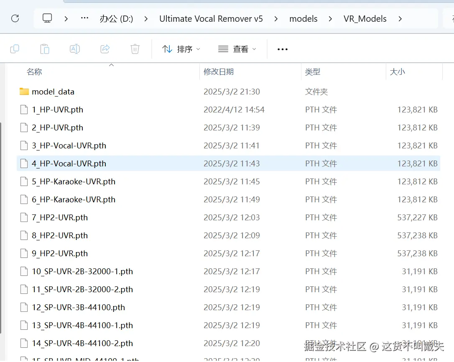The width and height of the screenshot is (454, 362).
Task: Sort by 修改日期 column header
Action: point(219,72)
